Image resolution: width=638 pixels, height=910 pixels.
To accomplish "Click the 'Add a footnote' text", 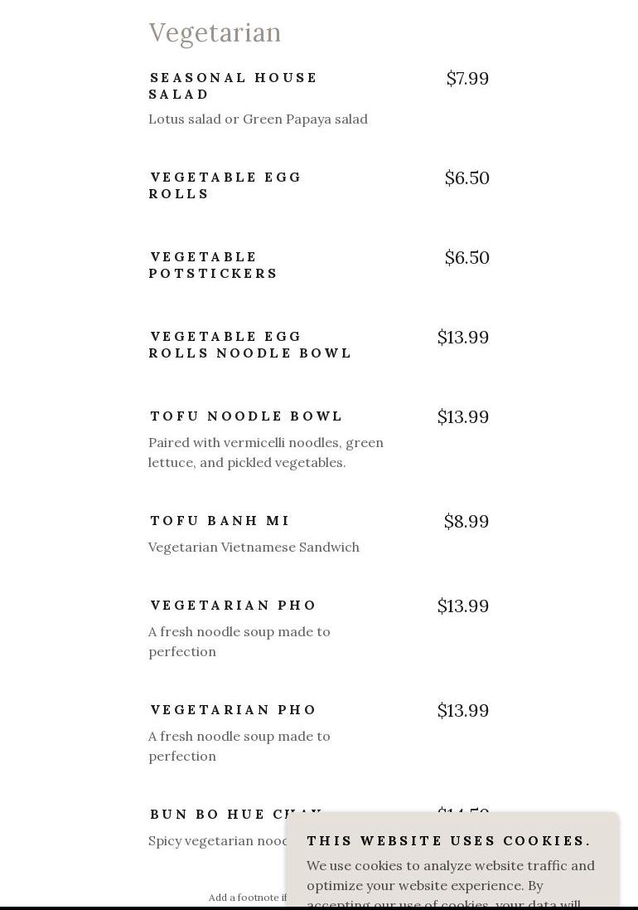I will 247,898.
